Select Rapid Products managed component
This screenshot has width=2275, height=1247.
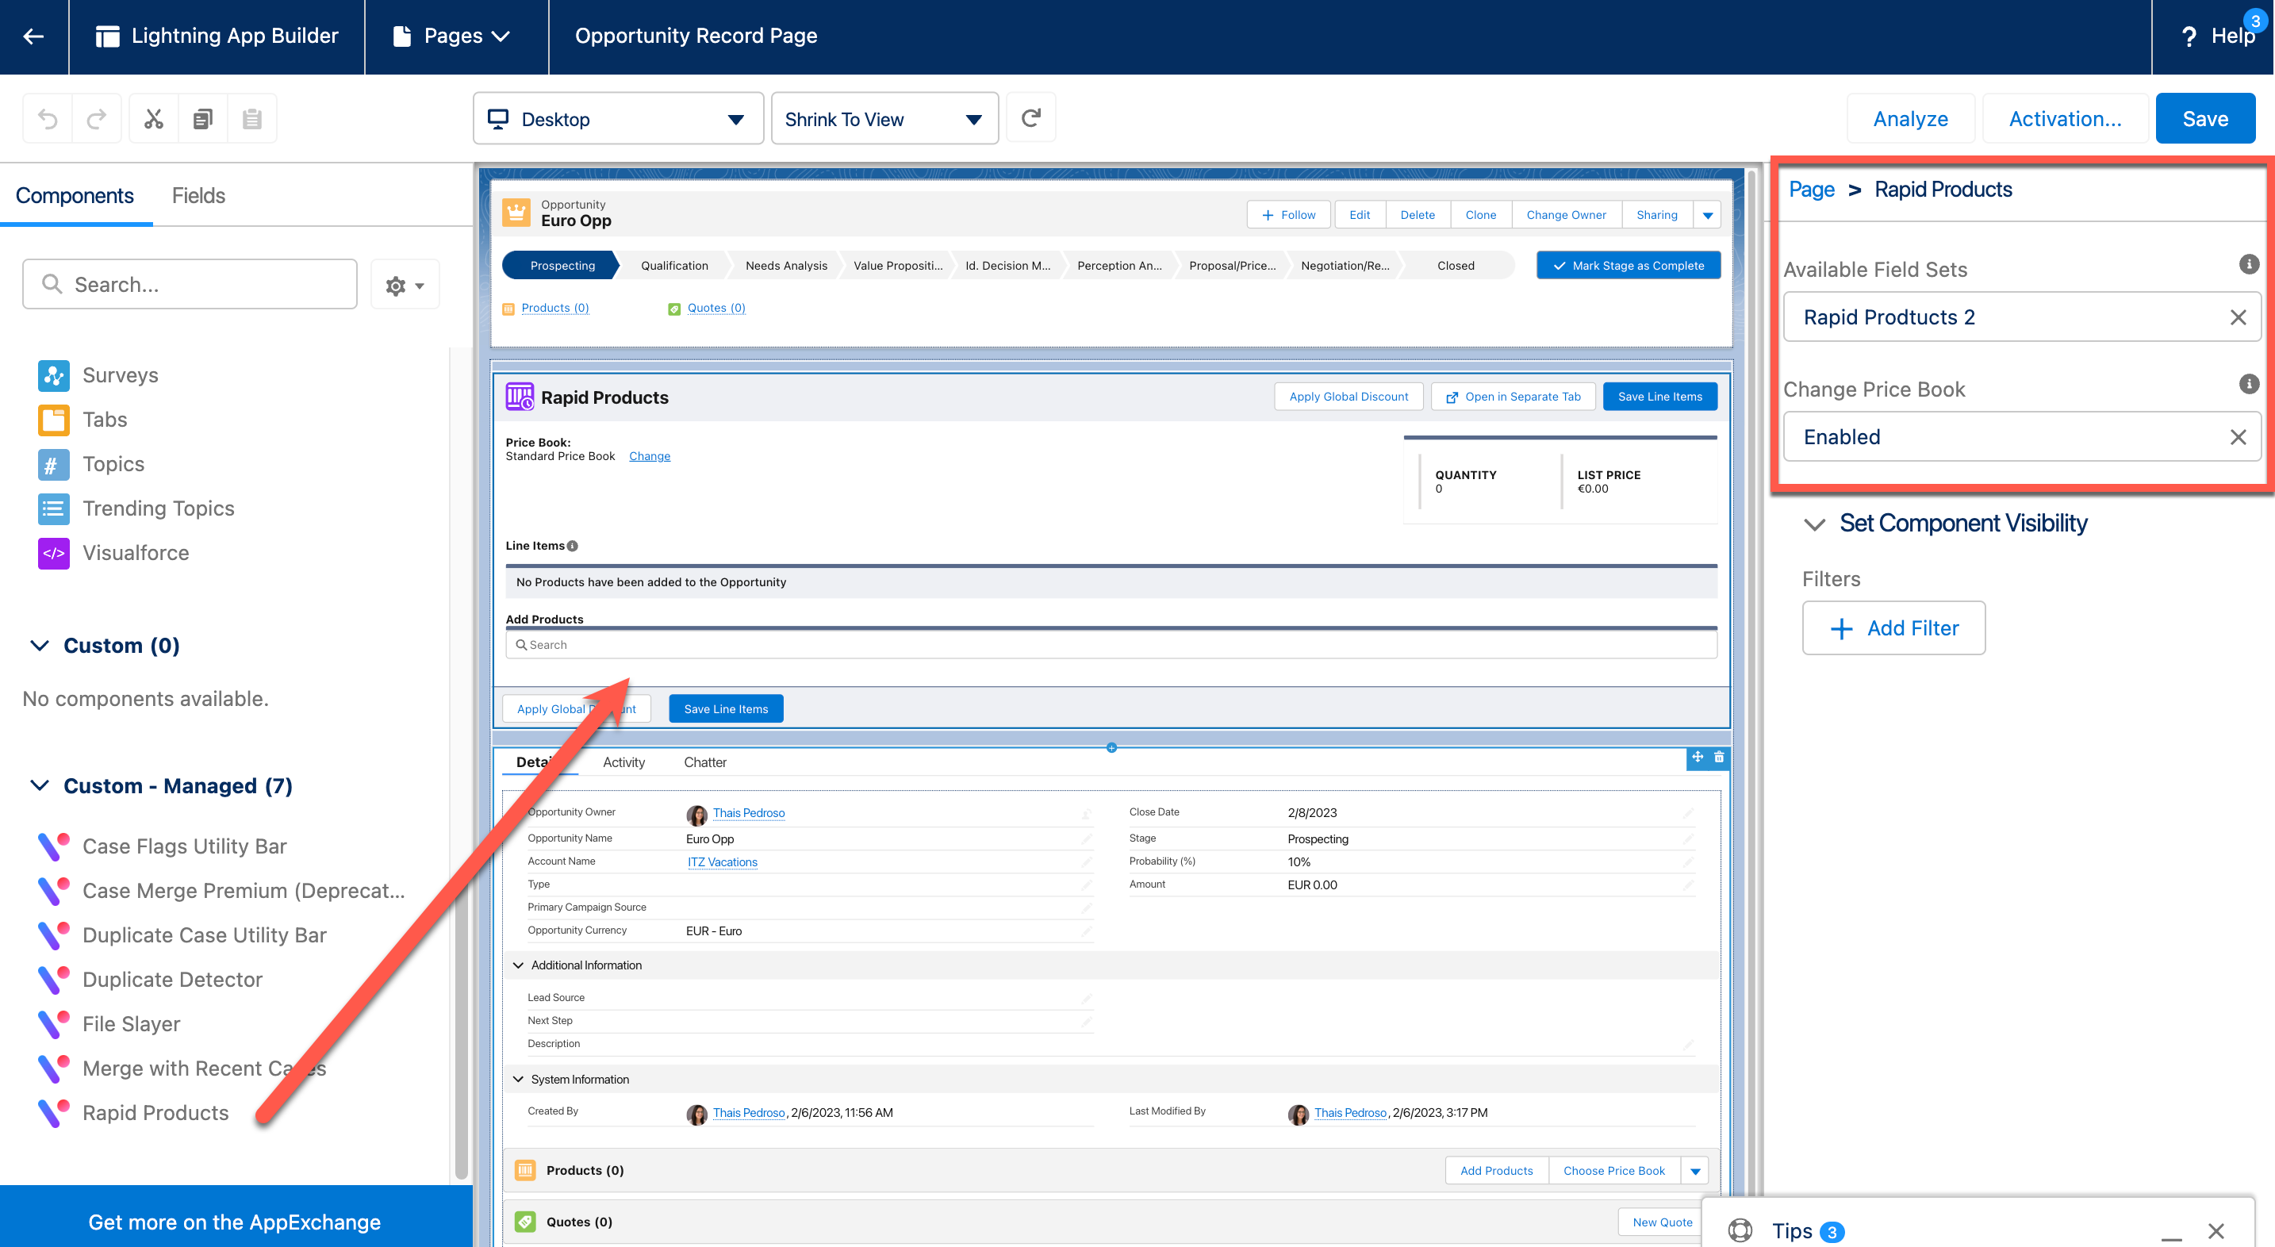pos(134,1113)
